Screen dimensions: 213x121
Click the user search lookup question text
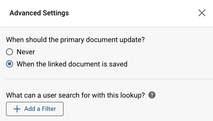75,95
